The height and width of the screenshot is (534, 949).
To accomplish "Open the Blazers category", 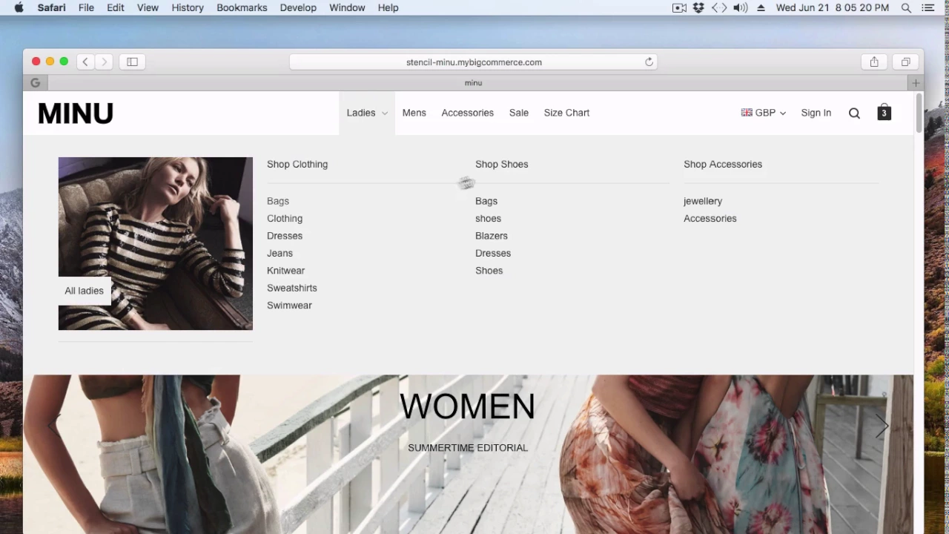I will 492,236.
